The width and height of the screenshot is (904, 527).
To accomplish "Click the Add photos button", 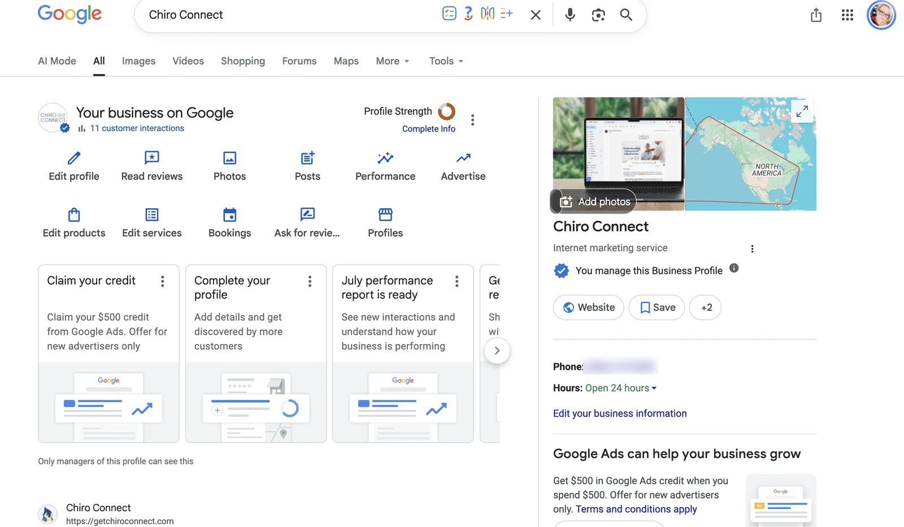I will [x=594, y=201].
